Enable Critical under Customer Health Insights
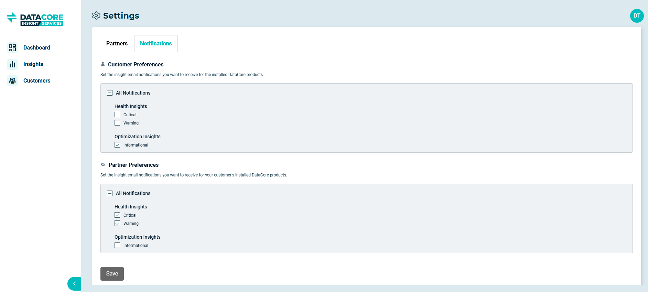 pos(117,115)
